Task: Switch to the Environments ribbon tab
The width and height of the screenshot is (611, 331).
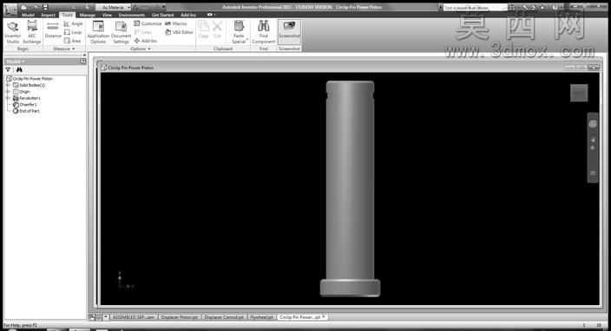Action: [x=132, y=15]
